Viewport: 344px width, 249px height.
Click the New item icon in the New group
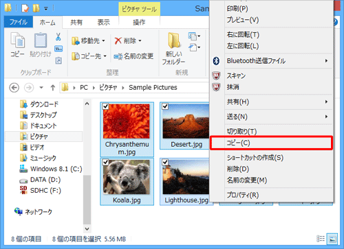tap(193, 36)
